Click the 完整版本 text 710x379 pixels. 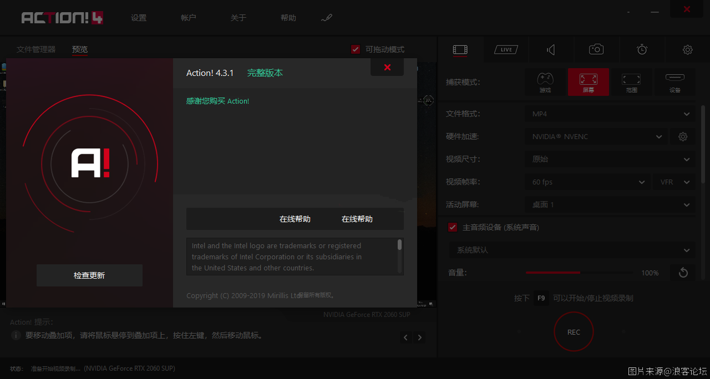[265, 73]
